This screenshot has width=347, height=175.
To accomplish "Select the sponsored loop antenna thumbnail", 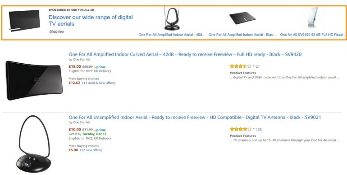I will pos(172,18).
